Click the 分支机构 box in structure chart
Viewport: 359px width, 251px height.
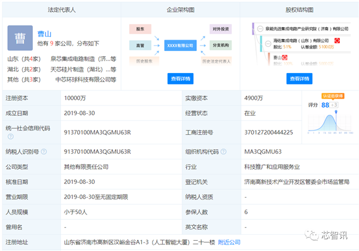pos(221,45)
